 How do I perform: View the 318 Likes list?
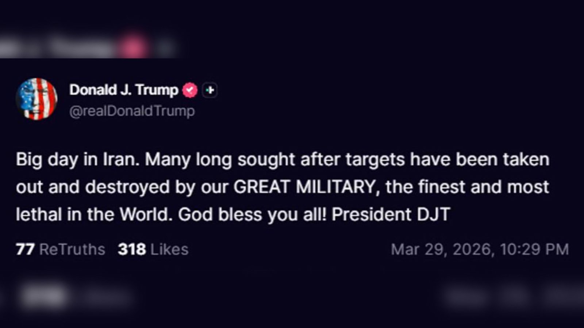(x=153, y=250)
